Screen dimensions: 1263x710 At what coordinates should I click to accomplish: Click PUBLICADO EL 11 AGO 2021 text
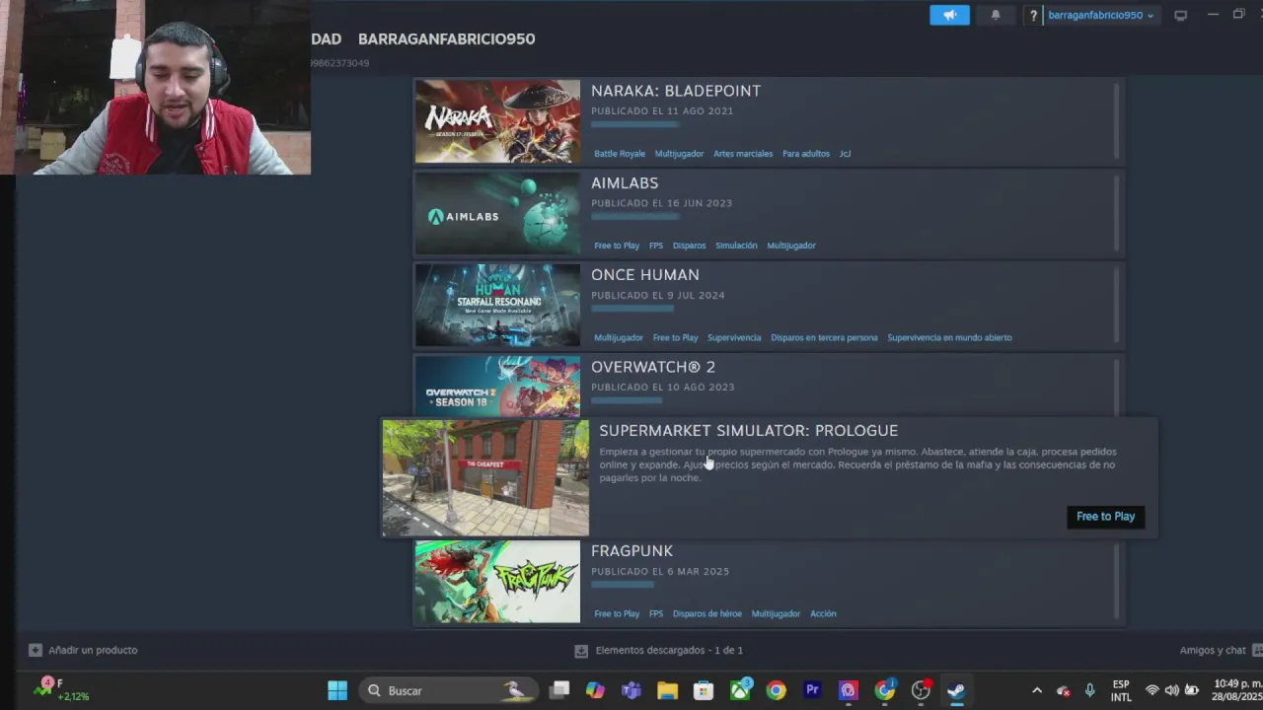pos(662,111)
